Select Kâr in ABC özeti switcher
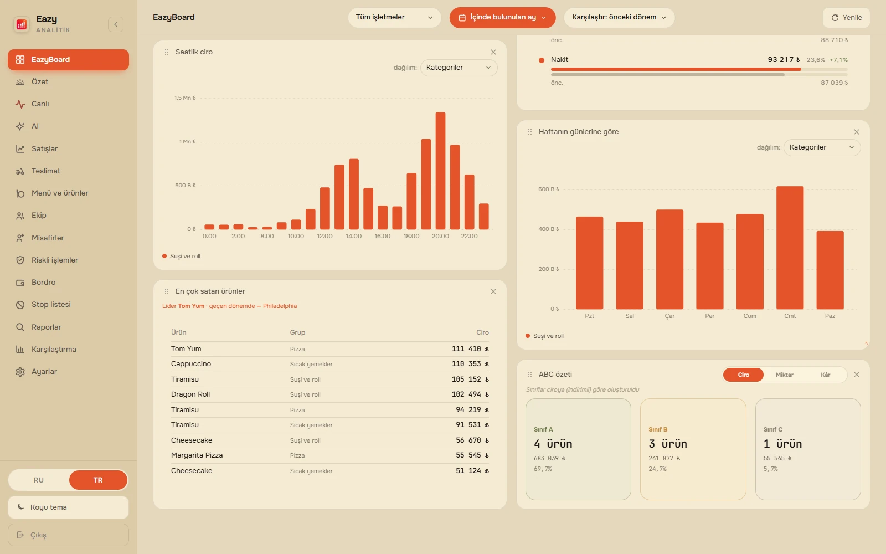 825,375
